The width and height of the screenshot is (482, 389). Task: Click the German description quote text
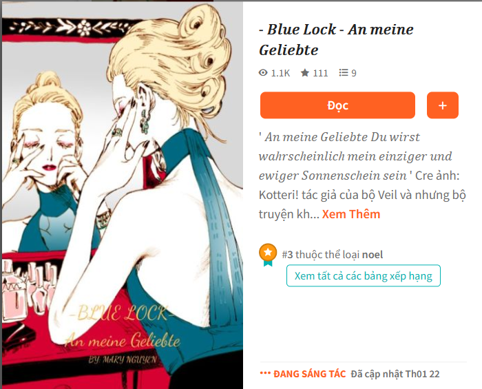[x=339, y=156]
